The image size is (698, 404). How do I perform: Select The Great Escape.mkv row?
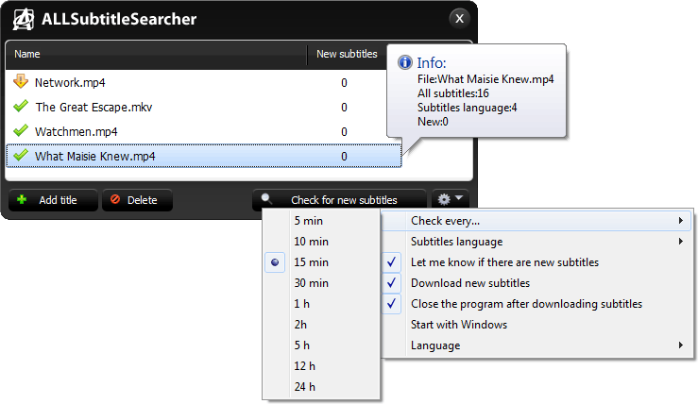coord(203,107)
